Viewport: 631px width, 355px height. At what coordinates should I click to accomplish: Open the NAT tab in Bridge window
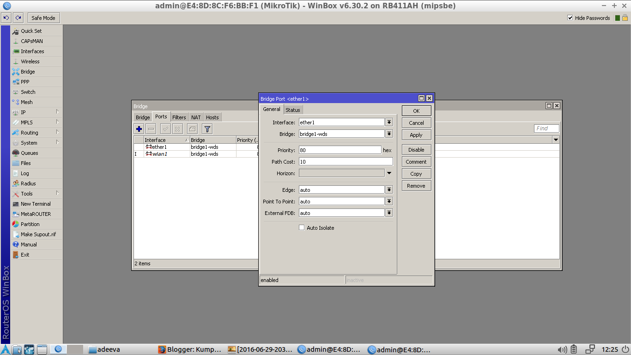tap(195, 117)
